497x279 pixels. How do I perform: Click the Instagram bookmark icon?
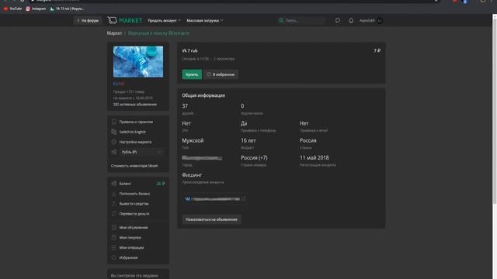point(28,9)
